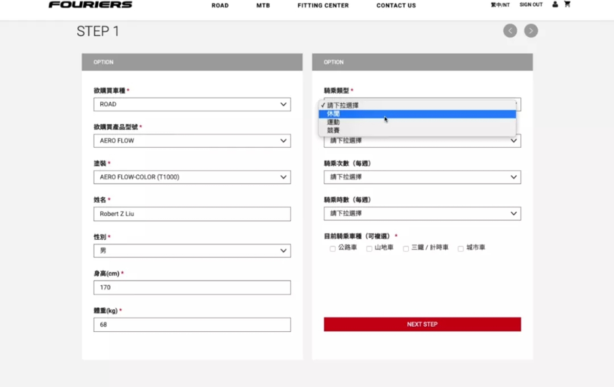Click the FOURIERS logo
The height and width of the screenshot is (387, 614).
tap(91, 5)
